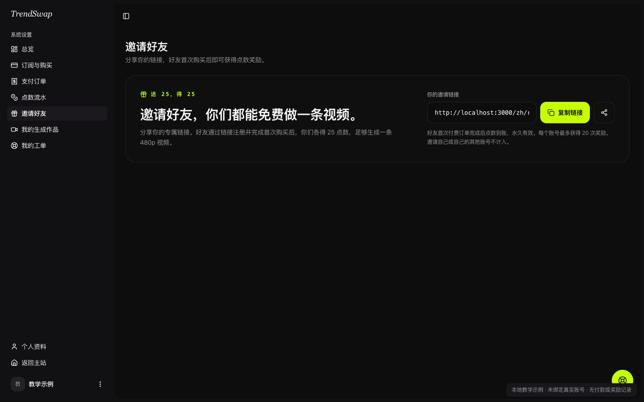Screen dimensions: 644x402
Task: Click the 系统设置 section label
Action: click(x=21, y=35)
